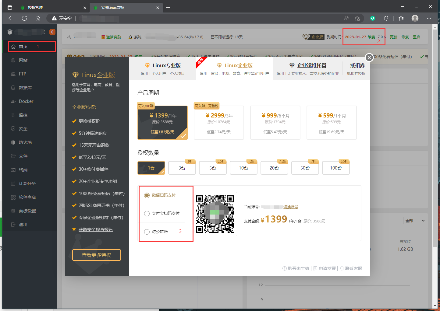Switch to the Linux专业版 tab
The height and width of the screenshot is (311, 440).
tap(163, 69)
